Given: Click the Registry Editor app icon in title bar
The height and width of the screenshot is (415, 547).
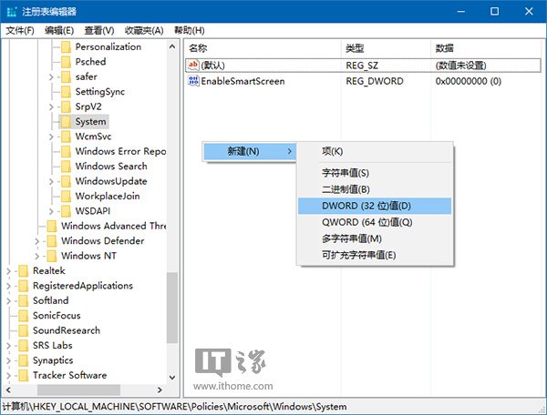Looking at the screenshot, I should 11,12.
